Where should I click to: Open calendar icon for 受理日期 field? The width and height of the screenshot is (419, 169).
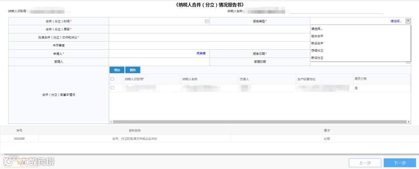(x=408, y=62)
